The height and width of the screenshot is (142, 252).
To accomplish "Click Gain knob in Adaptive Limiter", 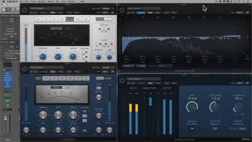I will tap(192, 107).
